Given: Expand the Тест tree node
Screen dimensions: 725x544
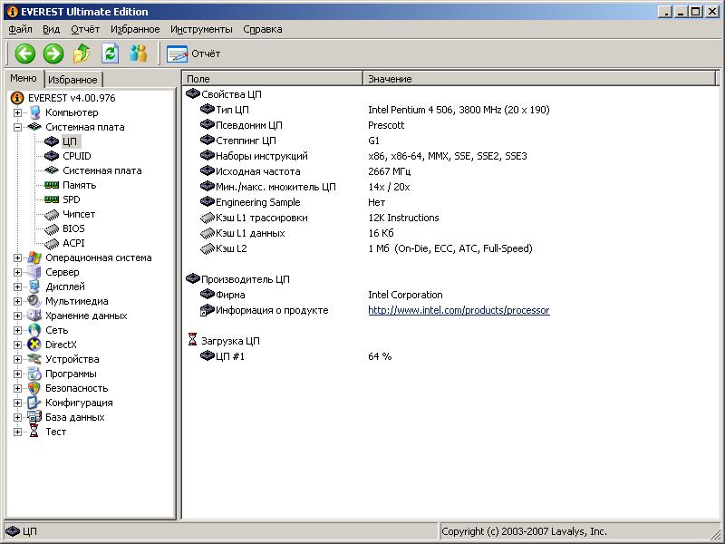Looking at the screenshot, I should (17, 432).
